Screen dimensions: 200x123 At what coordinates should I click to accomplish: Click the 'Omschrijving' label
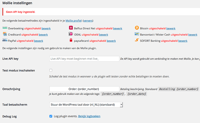coord(11,89)
